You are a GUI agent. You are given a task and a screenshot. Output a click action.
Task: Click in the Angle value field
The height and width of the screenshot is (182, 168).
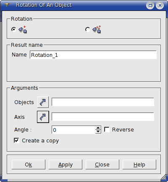pyautogui.click(x=74, y=130)
